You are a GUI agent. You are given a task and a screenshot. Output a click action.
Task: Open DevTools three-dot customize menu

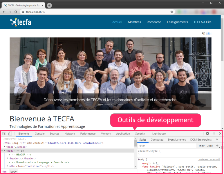pos(214,133)
